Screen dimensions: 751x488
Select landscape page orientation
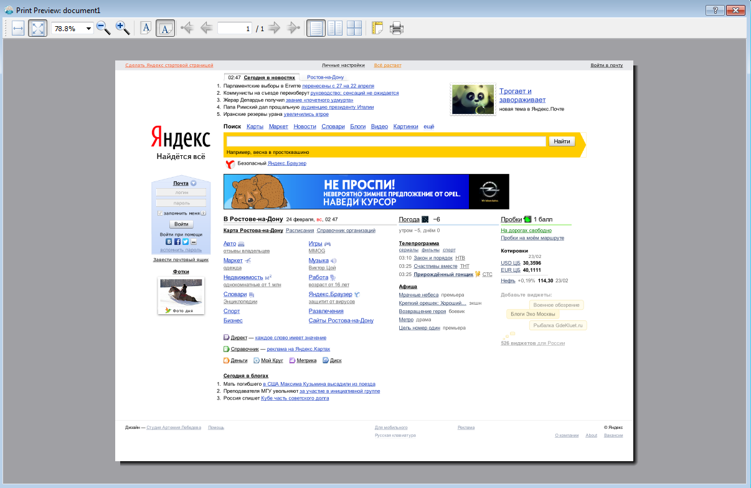click(x=165, y=28)
